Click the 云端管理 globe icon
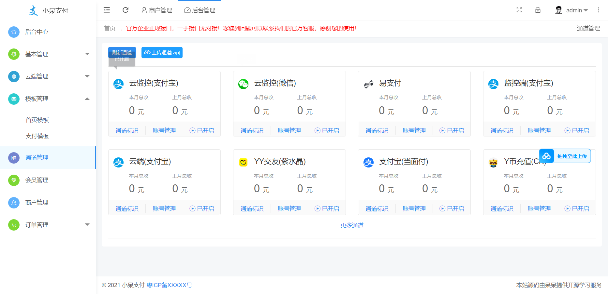Screen dimensions: 608x294 pyautogui.click(x=14, y=76)
